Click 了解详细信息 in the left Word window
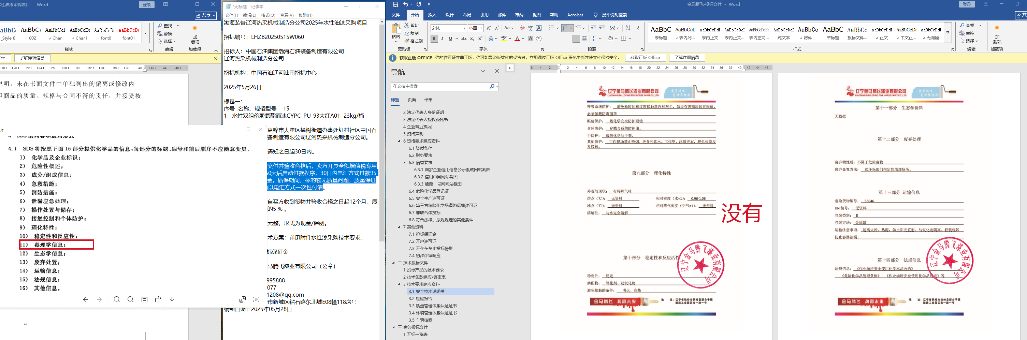Image resolution: width=1027 pixels, height=340 pixels. [32, 58]
